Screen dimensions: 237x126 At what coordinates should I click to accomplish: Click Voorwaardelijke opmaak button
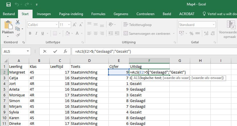[228, 30]
